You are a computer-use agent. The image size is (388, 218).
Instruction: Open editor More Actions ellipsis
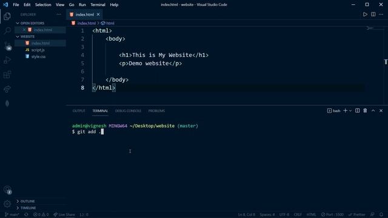pos(381,15)
